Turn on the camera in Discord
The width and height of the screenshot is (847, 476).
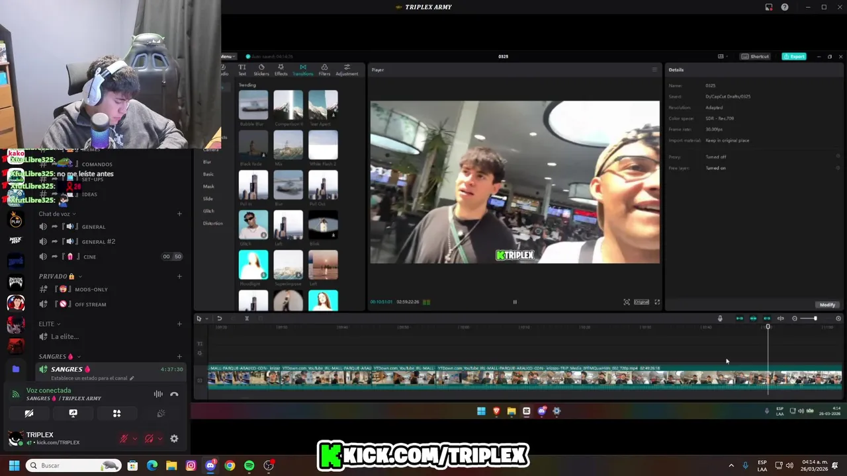point(29,413)
